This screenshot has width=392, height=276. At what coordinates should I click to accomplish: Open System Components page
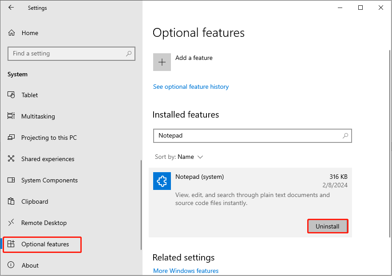pyautogui.click(x=50, y=180)
